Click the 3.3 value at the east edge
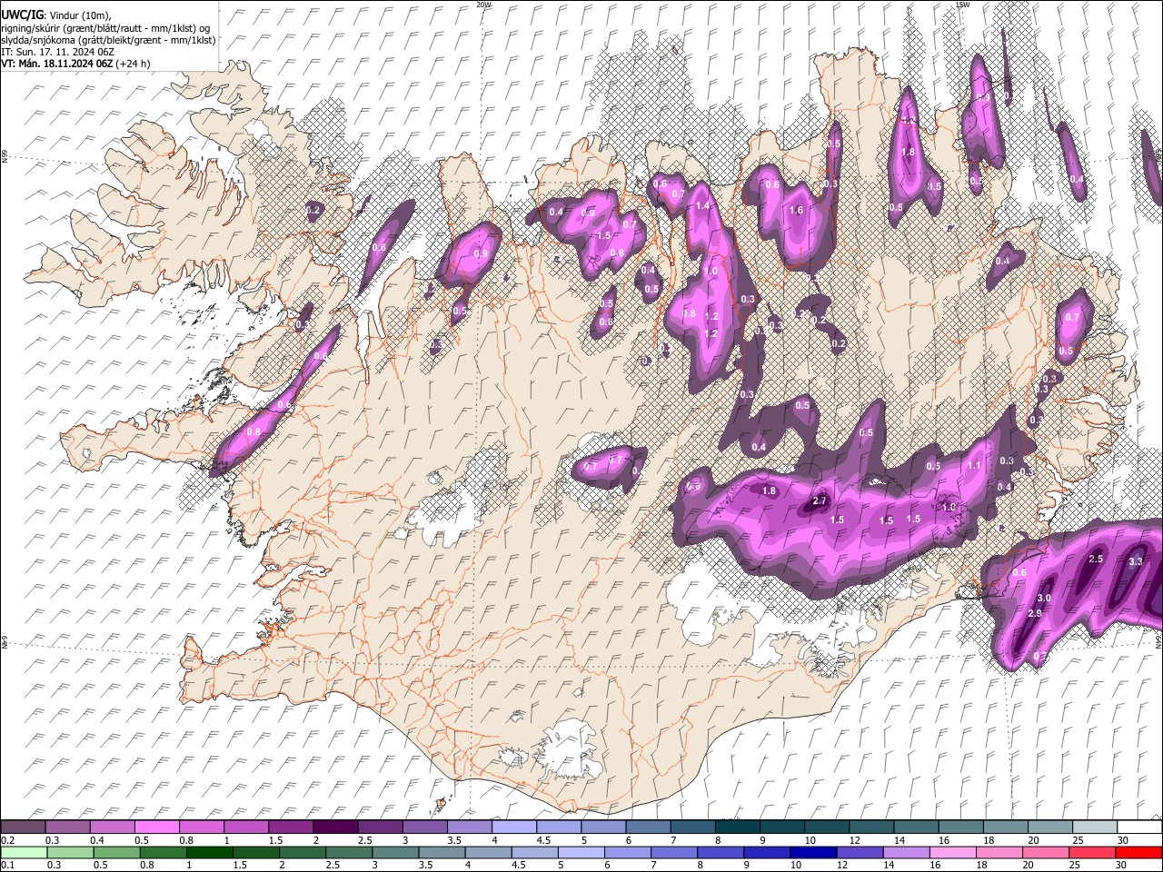This screenshot has width=1163, height=872. coord(1136,561)
